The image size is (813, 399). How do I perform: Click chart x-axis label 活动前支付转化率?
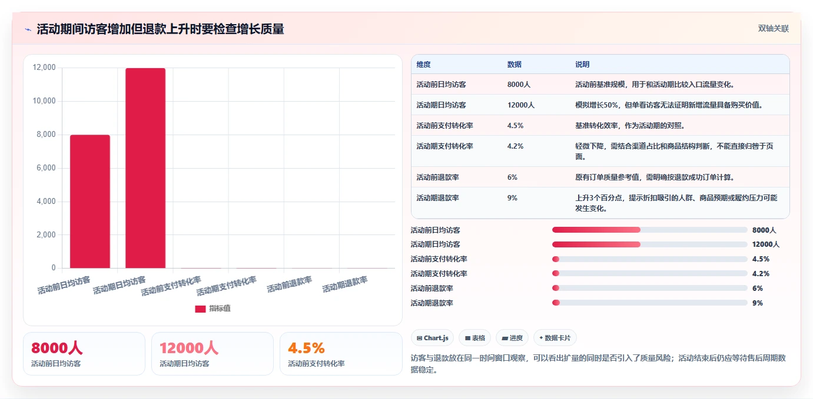coord(171,286)
